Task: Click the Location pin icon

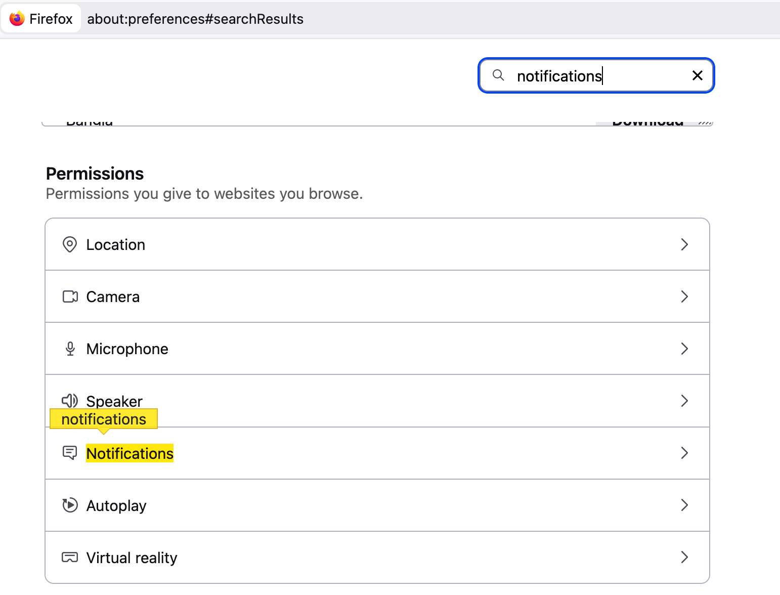Action: [x=70, y=244]
